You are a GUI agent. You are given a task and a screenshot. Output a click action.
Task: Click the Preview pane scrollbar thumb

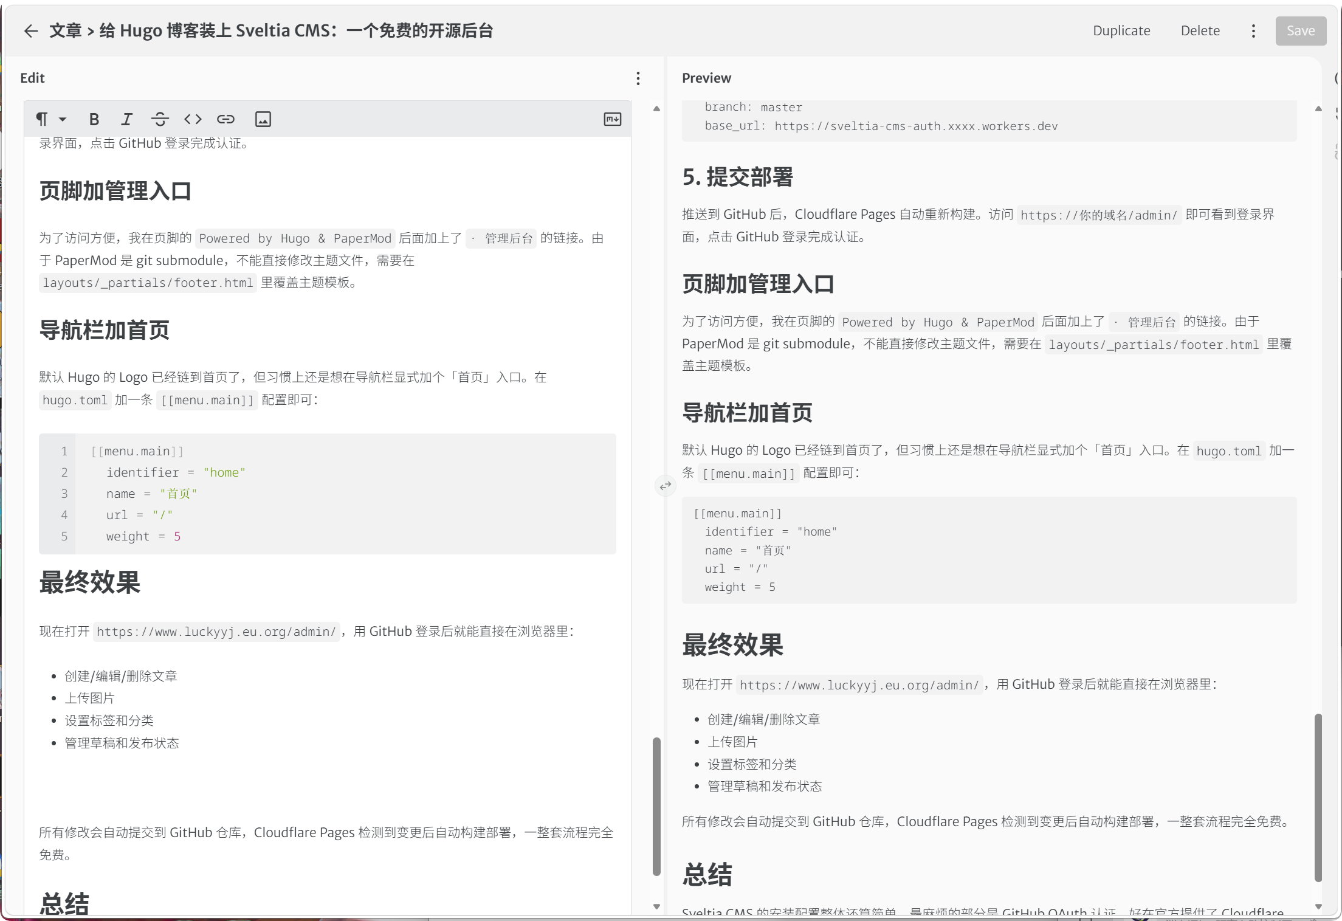(x=1318, y=797)
